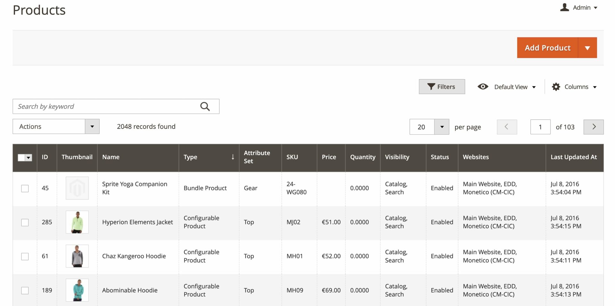Click the search magnifying glass icon
This screenshot has height=306, width=615.
pyautogui.click(x=205, y=107)
